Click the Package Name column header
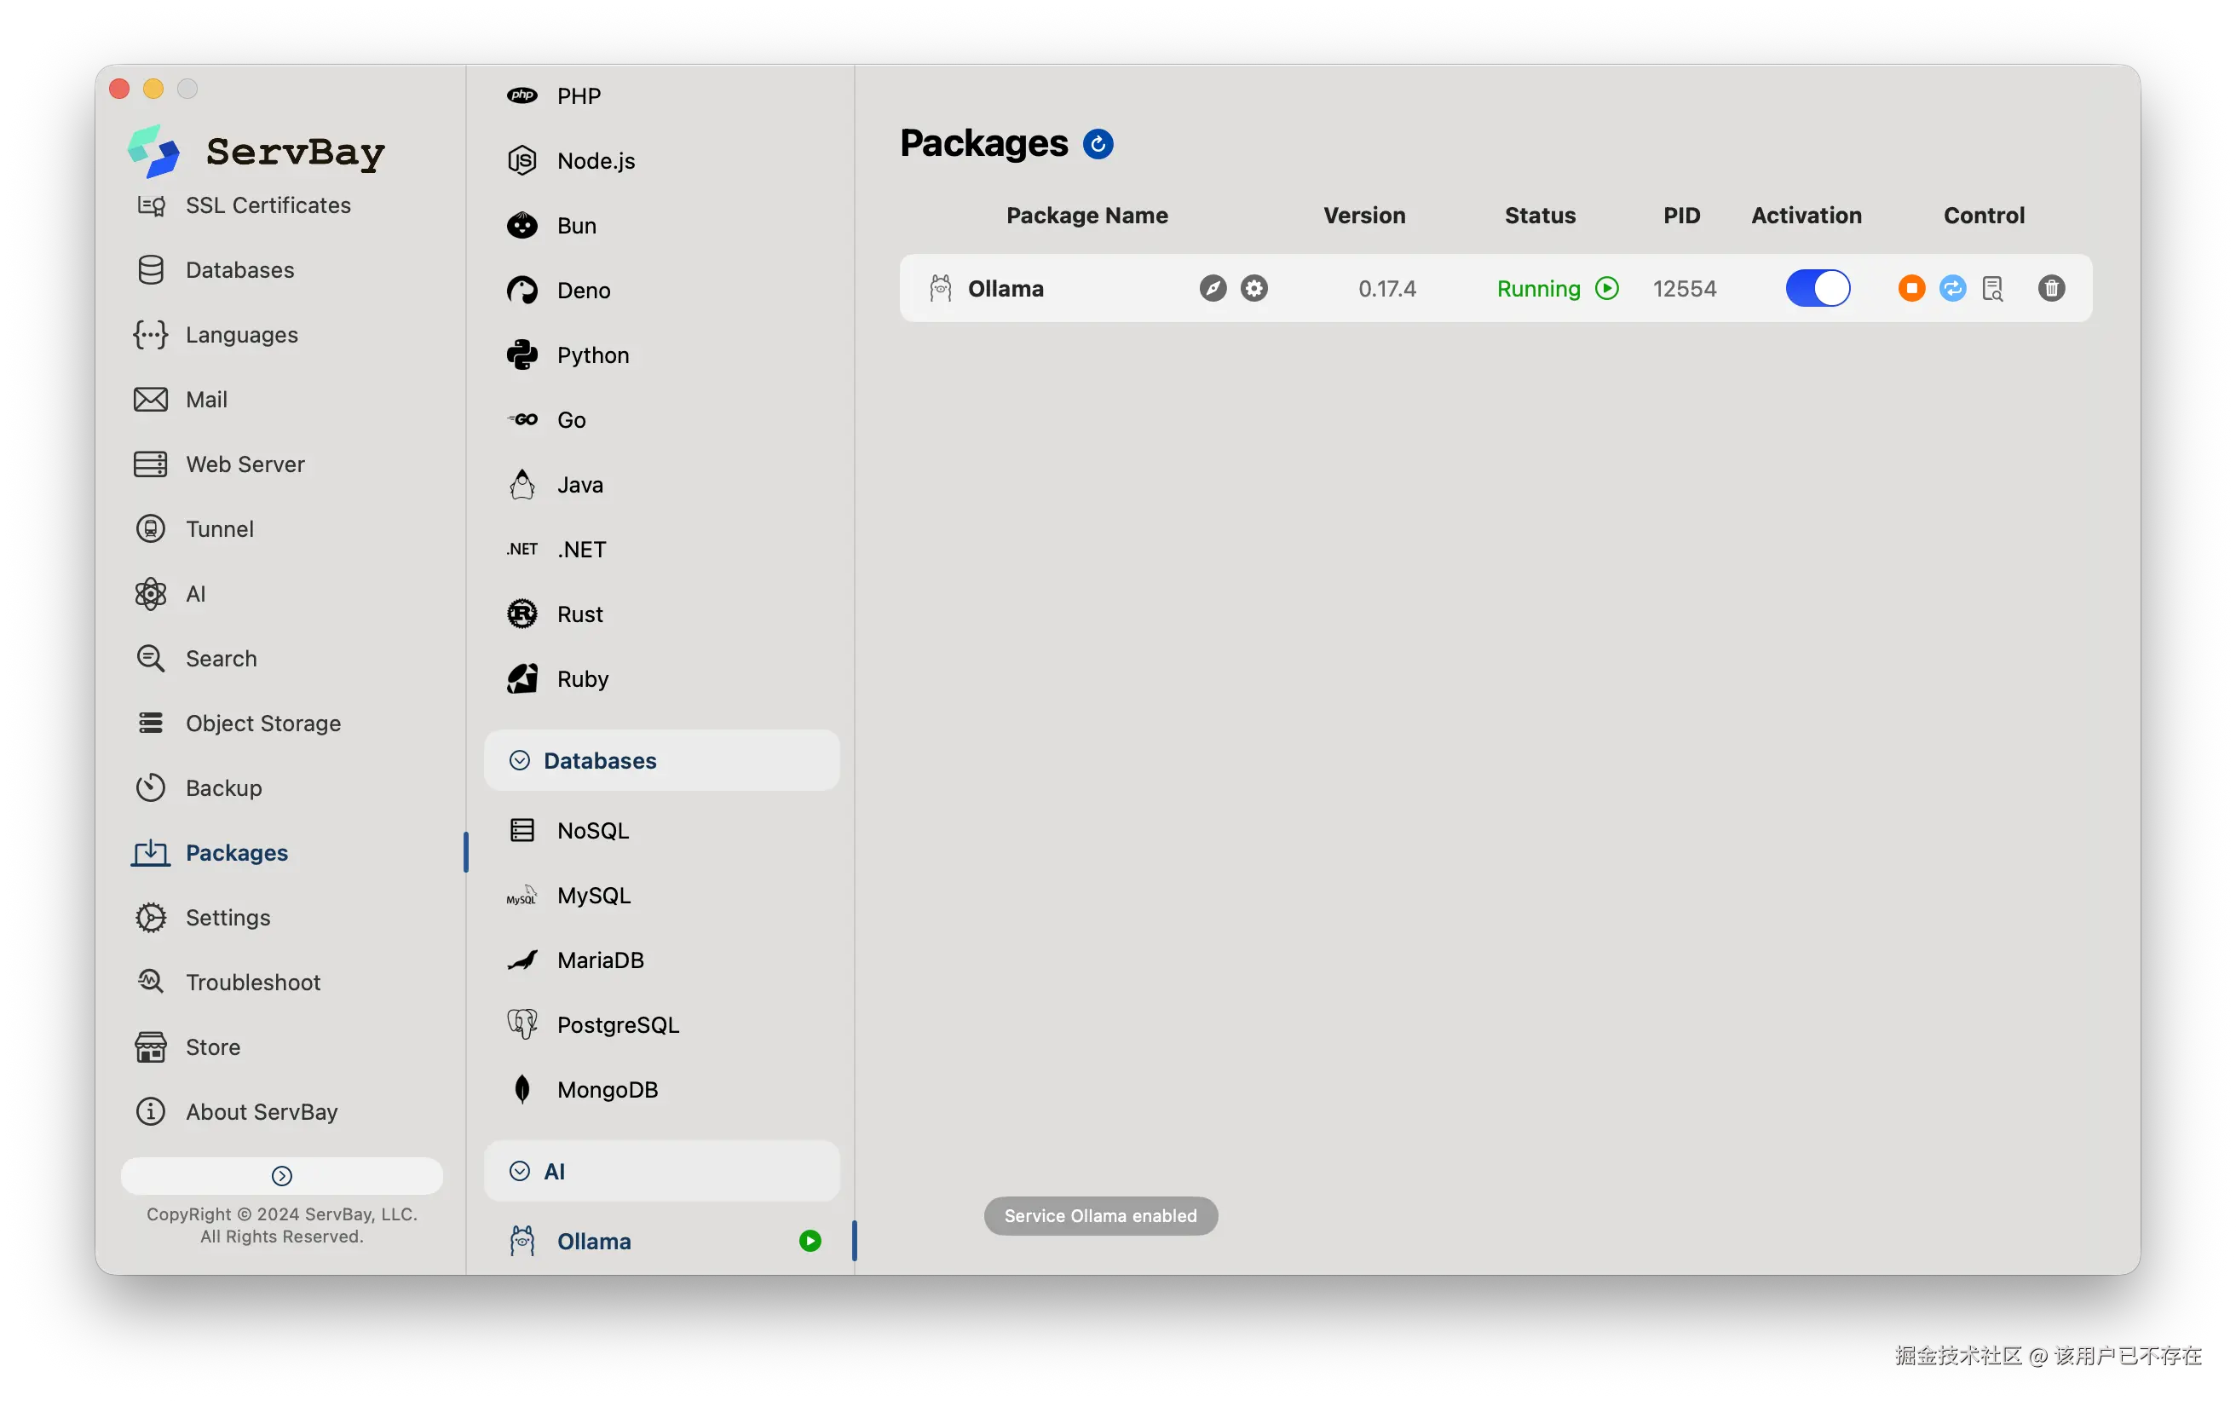2236x1401 pixels. (1086, 215)
